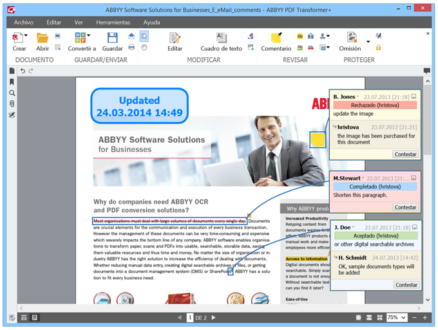Image resolution: width=438 pixels, height=330 pixels.
Task: Click the page number input field
Action: click(x=190, y=317)
